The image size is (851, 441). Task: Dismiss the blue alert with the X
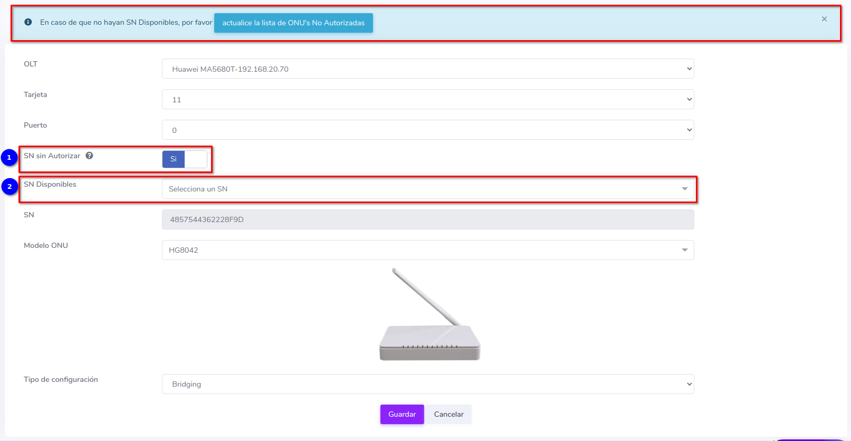[824, 19]
